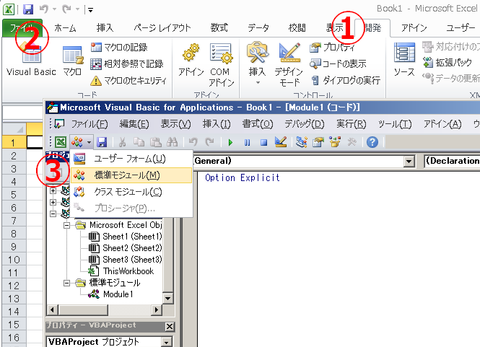Open the VBA ファイル(F) menu
Image resolution: width=480 pixels, height=347 pixels.
coord(90,124)
